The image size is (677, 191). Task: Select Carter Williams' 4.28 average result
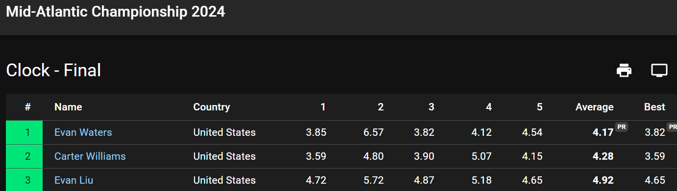(x=603, y=156)
